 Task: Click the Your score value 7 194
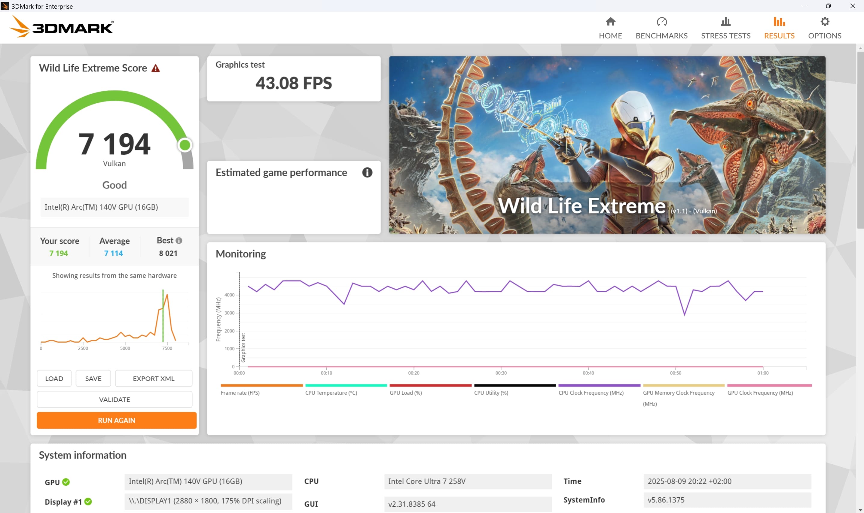(x=59, y=253)
